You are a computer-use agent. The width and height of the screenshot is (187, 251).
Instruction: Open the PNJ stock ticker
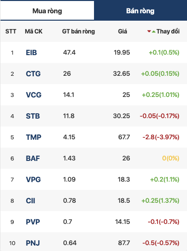[33, 243]
